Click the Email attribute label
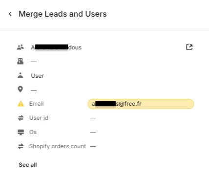 pyautogui.click(x=37, y=104)
